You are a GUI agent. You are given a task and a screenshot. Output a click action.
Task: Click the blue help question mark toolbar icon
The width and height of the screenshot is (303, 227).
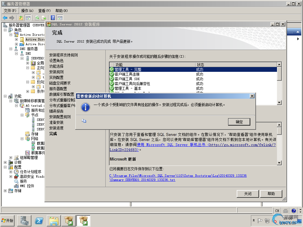[x=53, y=18]
